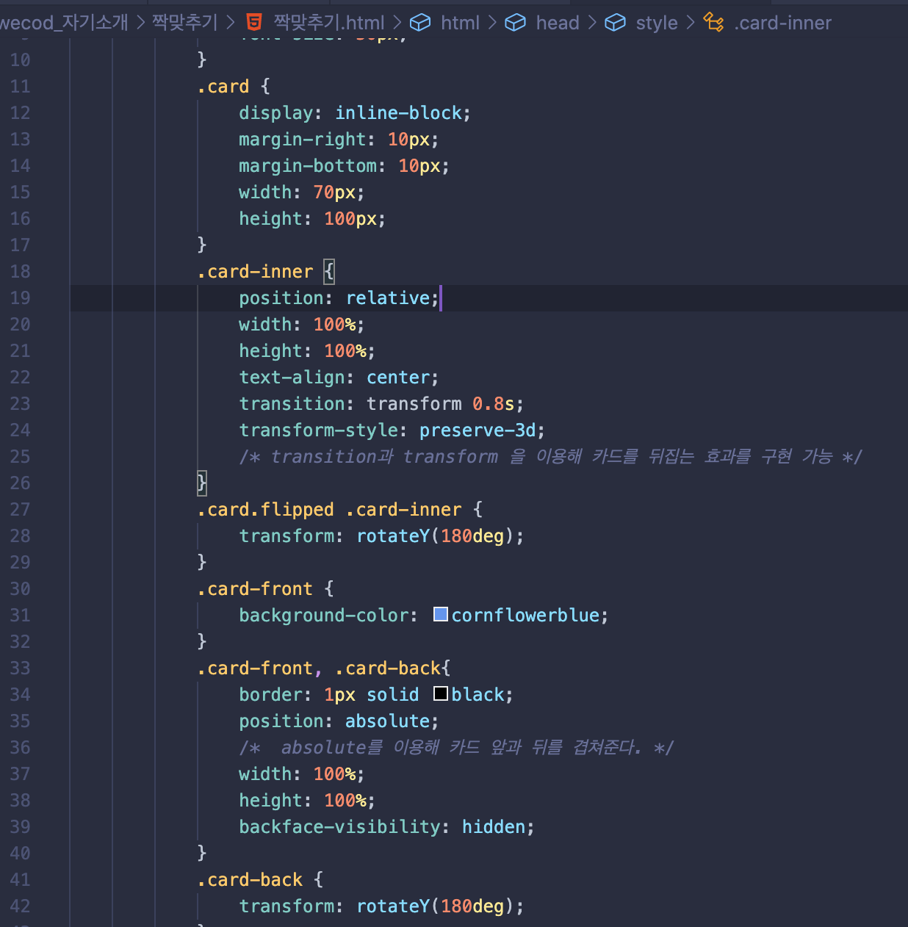Open the 짝맞추기.html breadcrumb item
The height and width of the screenshot is (927, 908).
[x=329, y=23]
